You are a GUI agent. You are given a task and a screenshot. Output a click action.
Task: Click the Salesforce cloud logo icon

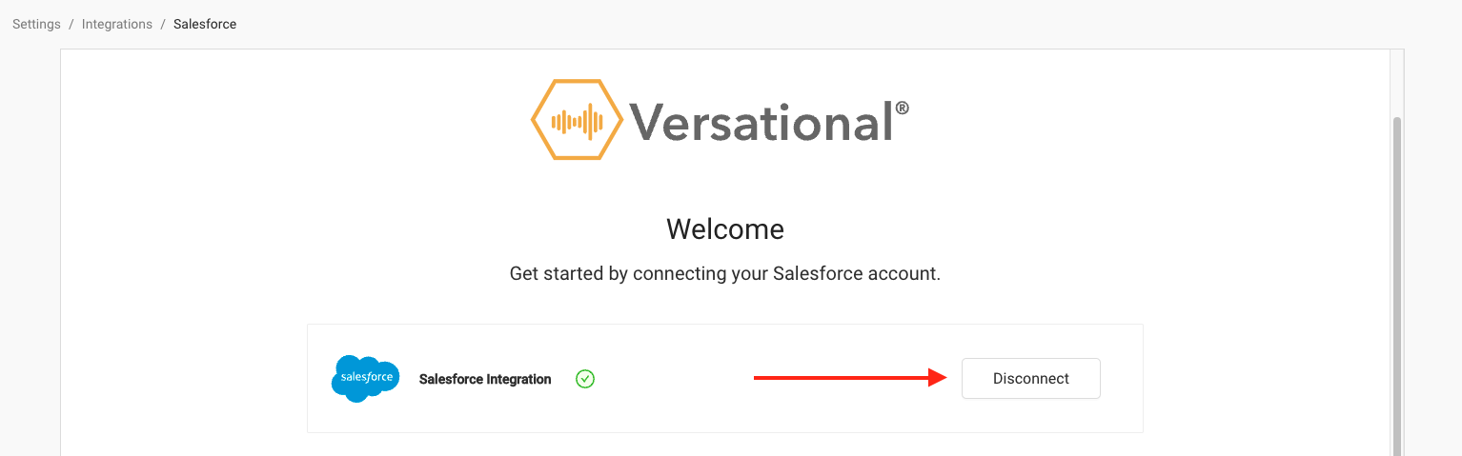(365, 378)
